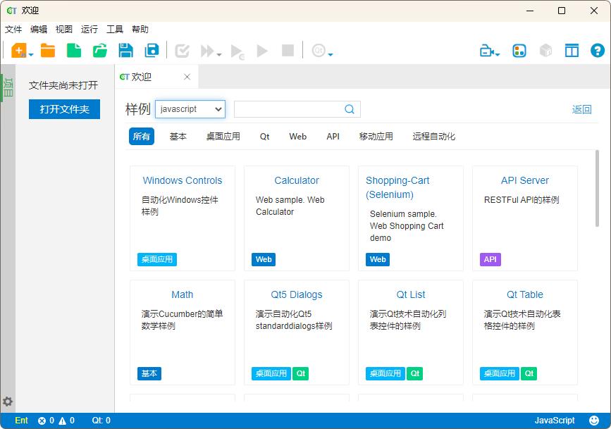Click the purple API tag on API Server card
This screenshot has width=611, height=429.
490,259
